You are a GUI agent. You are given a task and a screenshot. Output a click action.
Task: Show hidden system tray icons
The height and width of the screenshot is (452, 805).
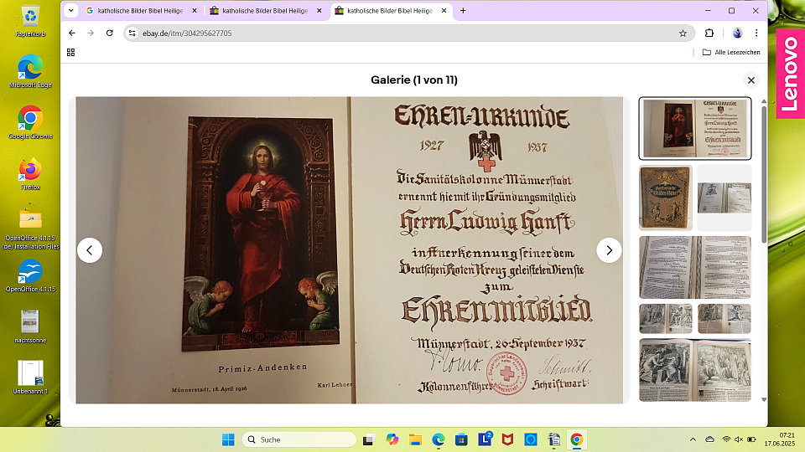click(693, 439)
